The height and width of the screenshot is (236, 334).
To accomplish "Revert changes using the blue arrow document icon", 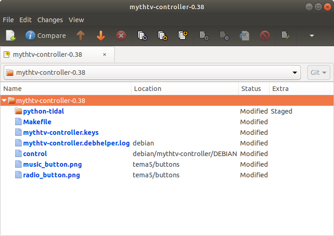I will (x=244, y=36).
